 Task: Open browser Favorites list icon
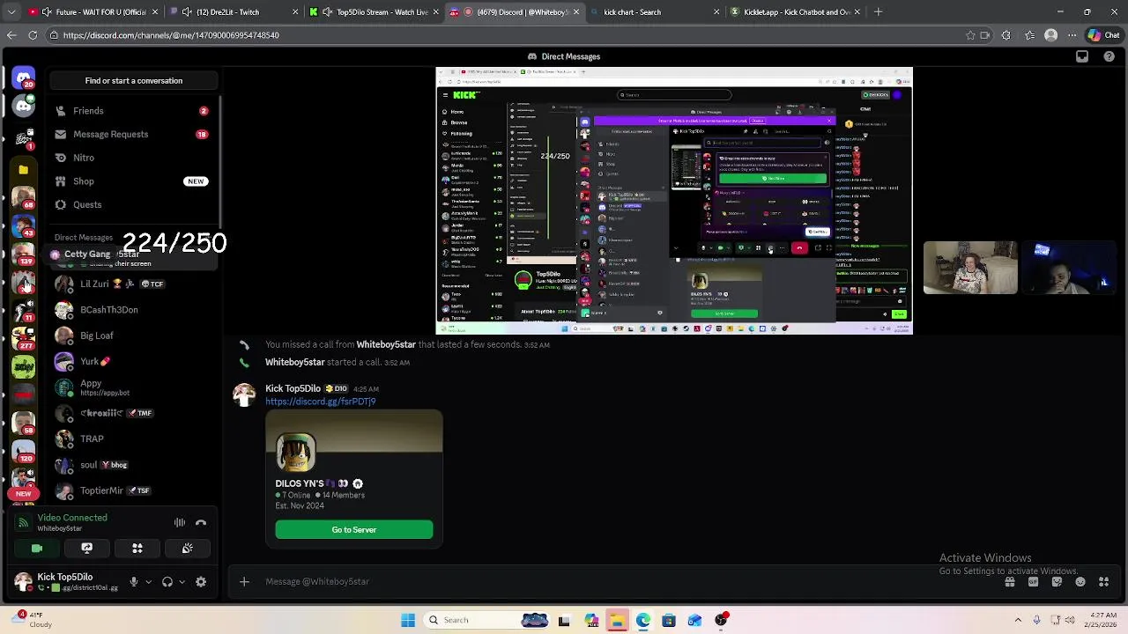pos(1030,35)
